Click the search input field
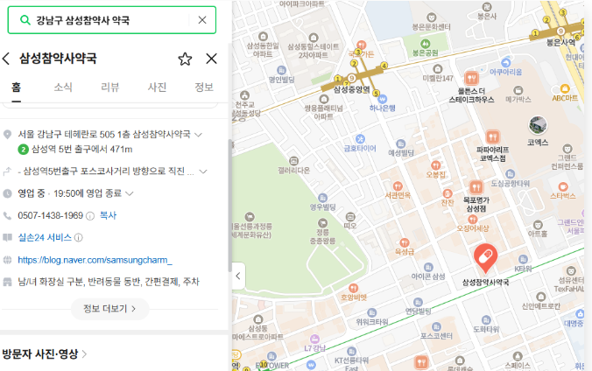Viewport: 592px width, 371px height. [x=111, y=20]
